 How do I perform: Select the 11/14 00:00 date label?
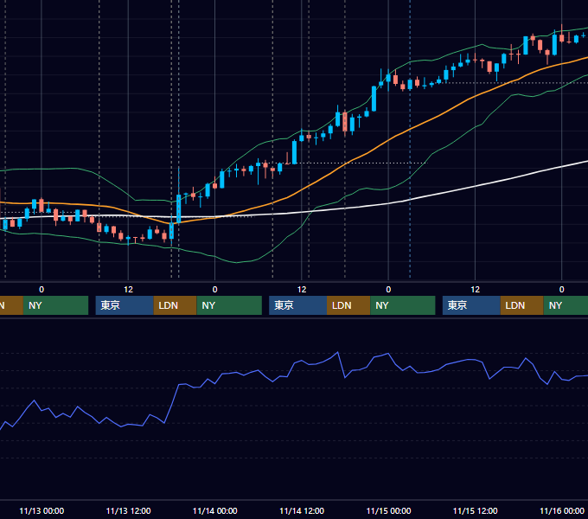coord(214,510)
